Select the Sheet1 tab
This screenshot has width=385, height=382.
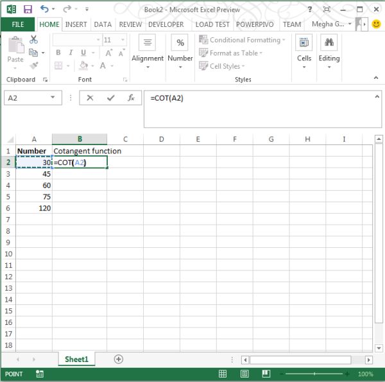tap(76, 359)
